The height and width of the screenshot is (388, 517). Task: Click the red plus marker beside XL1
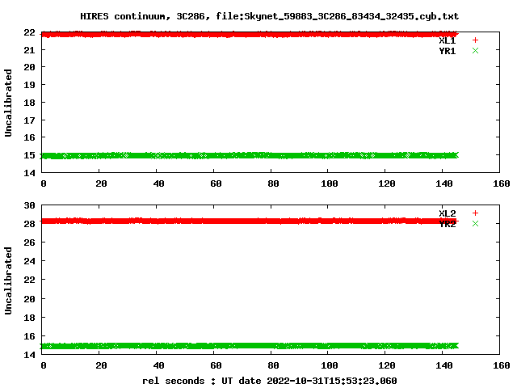click(475, 40)
